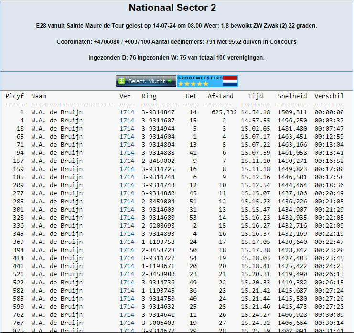Click the Snelheid column header
Viewport: 354px width, 333px height.
292,96
